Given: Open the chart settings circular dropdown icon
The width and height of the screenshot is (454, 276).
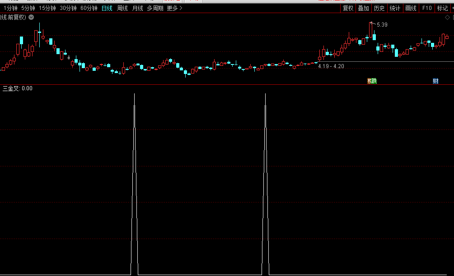Looking at the screenshot, I should tap(31, 17).
